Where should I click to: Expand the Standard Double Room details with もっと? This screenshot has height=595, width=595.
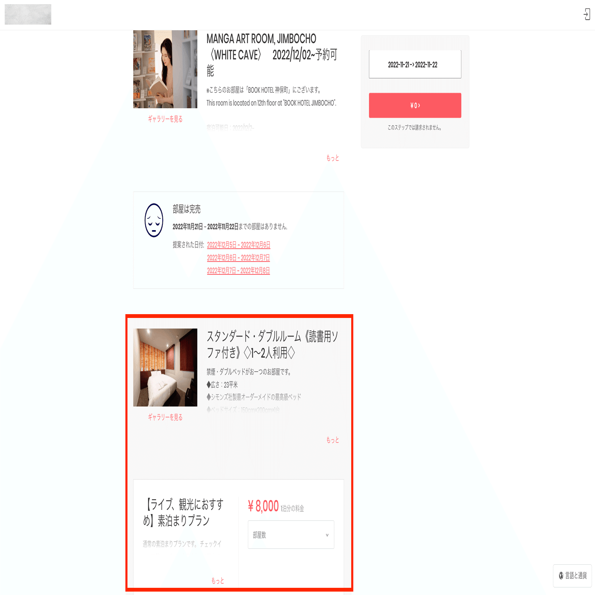[x=333, y=440]
